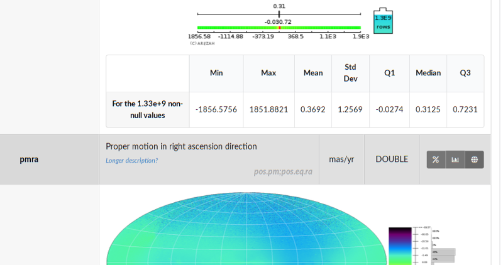This screenshot has width=503, height=265.
Task: Select the -1114.88 axis label on the plot
Action: pyautogui.click(x=231, y=36)
